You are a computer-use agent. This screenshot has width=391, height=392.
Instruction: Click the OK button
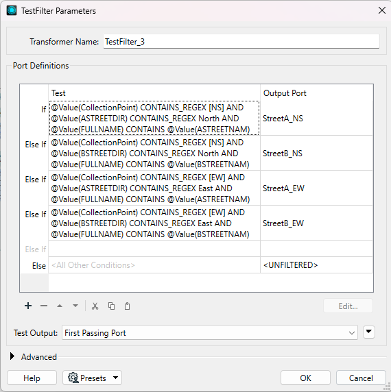pyautogui.click(x=305, y=378)
